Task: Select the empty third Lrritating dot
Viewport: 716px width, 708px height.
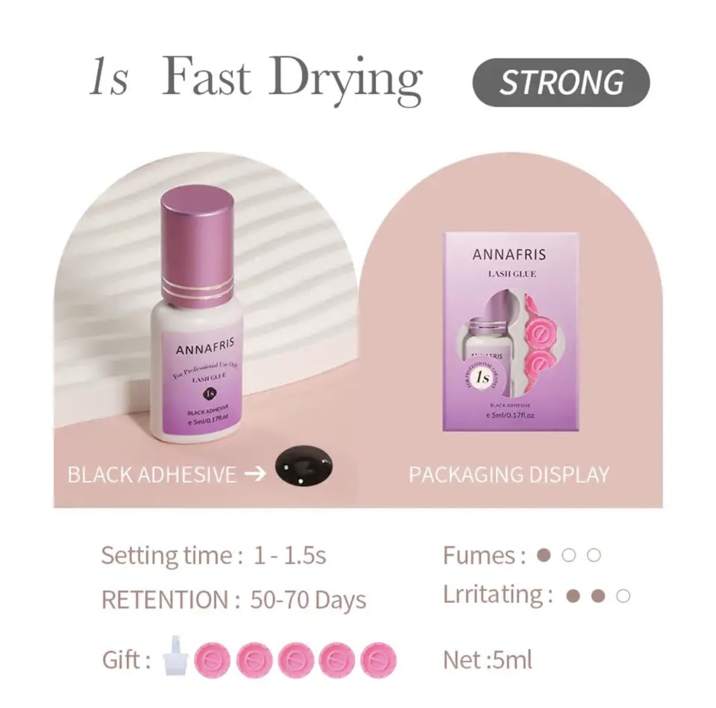Action: [x=623, y=596]
